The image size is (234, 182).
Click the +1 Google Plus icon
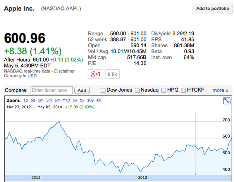pyautogui.click(x=95, y=74)
